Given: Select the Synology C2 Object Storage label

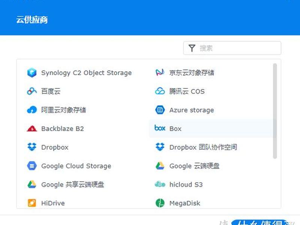Looking at the screenshot, I should click(x=87, y=73).
